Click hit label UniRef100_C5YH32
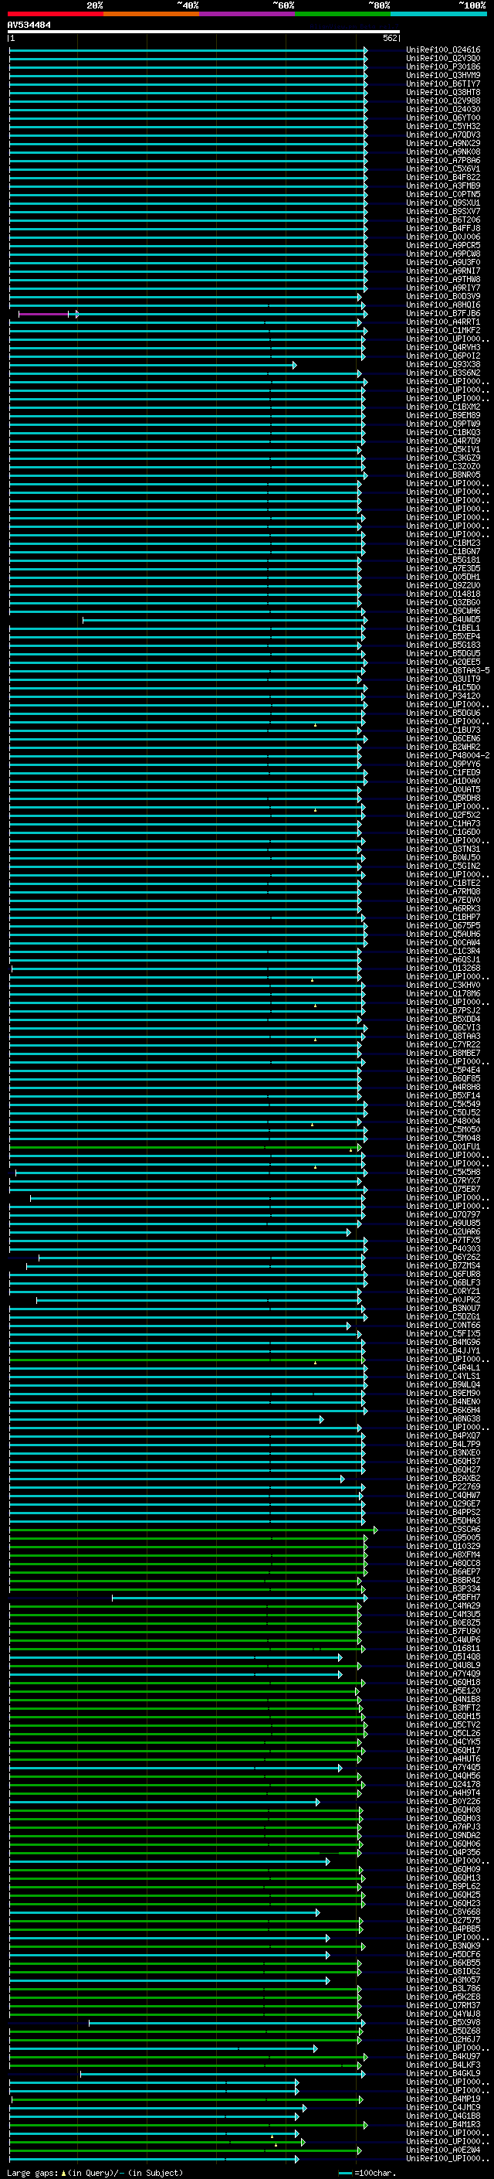The width and height of the screenshot is (494, 2179). [443, 127]
